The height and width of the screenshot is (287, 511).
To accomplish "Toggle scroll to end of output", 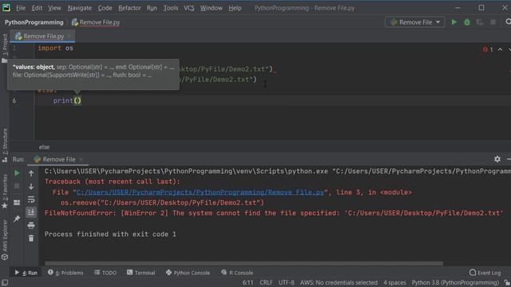I will point(31,213).
